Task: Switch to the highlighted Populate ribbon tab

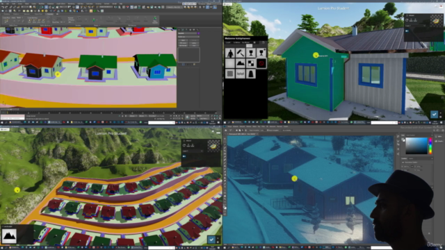Action: [50, 14]
